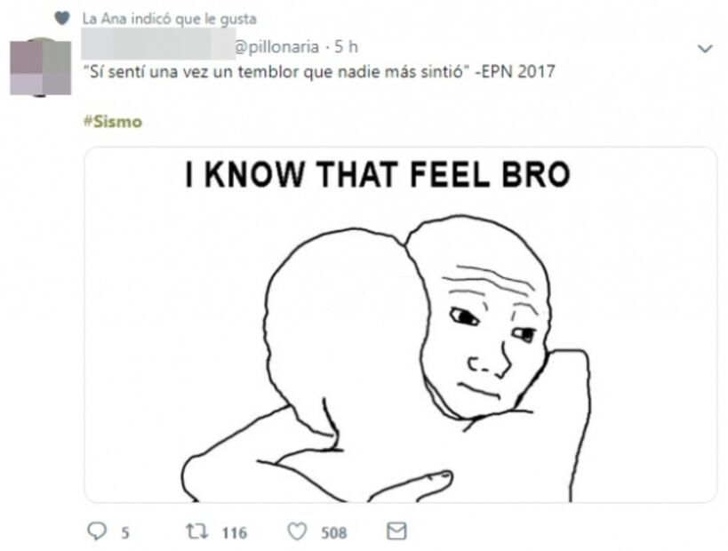
Task: Click the likes count 508
Action: pyautogui.click(x=334, y=532)
